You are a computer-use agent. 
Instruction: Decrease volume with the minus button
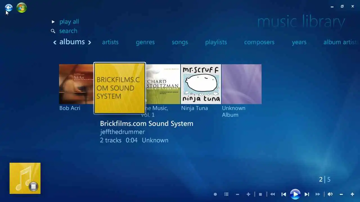click(341, 194)
